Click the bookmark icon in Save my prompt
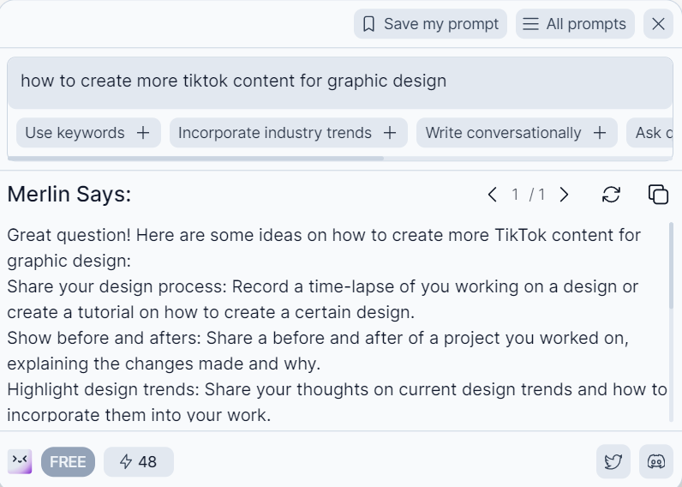Screen dimensions: 682x487 click(369, 24)
